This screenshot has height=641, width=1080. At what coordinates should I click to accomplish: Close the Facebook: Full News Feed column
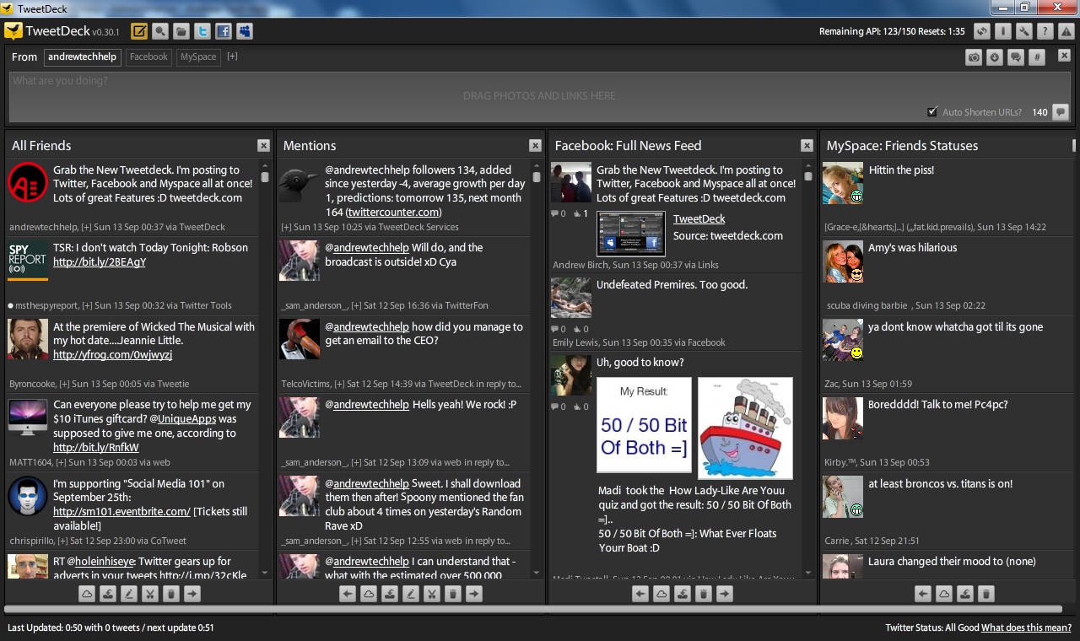tap(807, 146)
